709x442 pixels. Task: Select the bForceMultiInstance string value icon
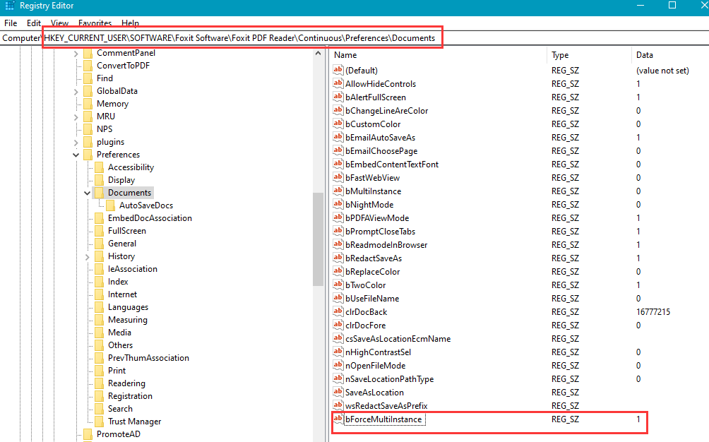point(338,419)
